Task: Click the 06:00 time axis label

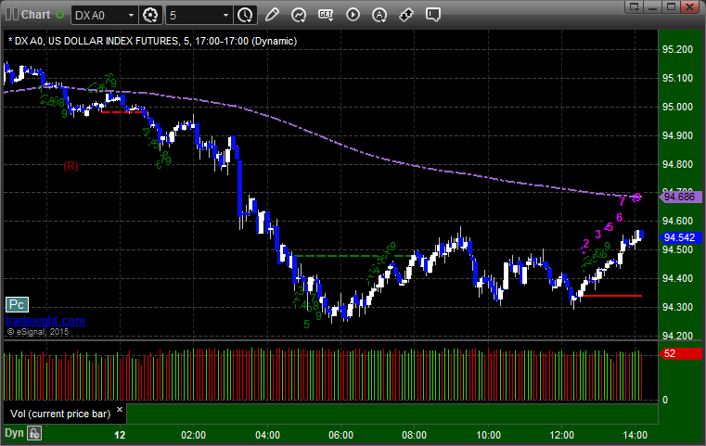Action: coord(340,435)
